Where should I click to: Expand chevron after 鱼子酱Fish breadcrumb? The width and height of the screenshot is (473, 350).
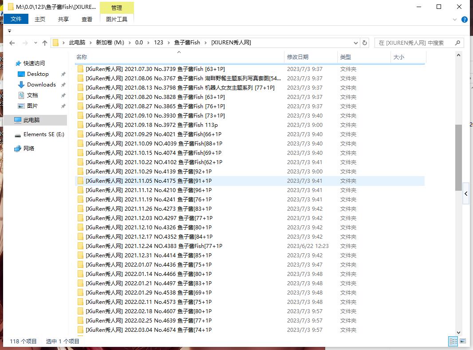pos(206,43)
